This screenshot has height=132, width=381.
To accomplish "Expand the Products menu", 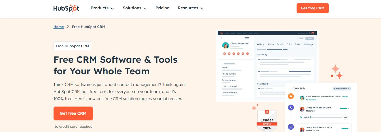I will tap(102, 8).
